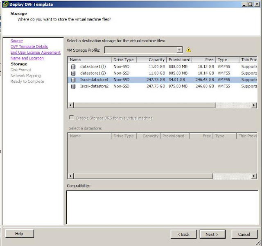This screenshot has height=246, width=262.
Task: Sort upper datastore table by Name column
Action: point(90,60)
